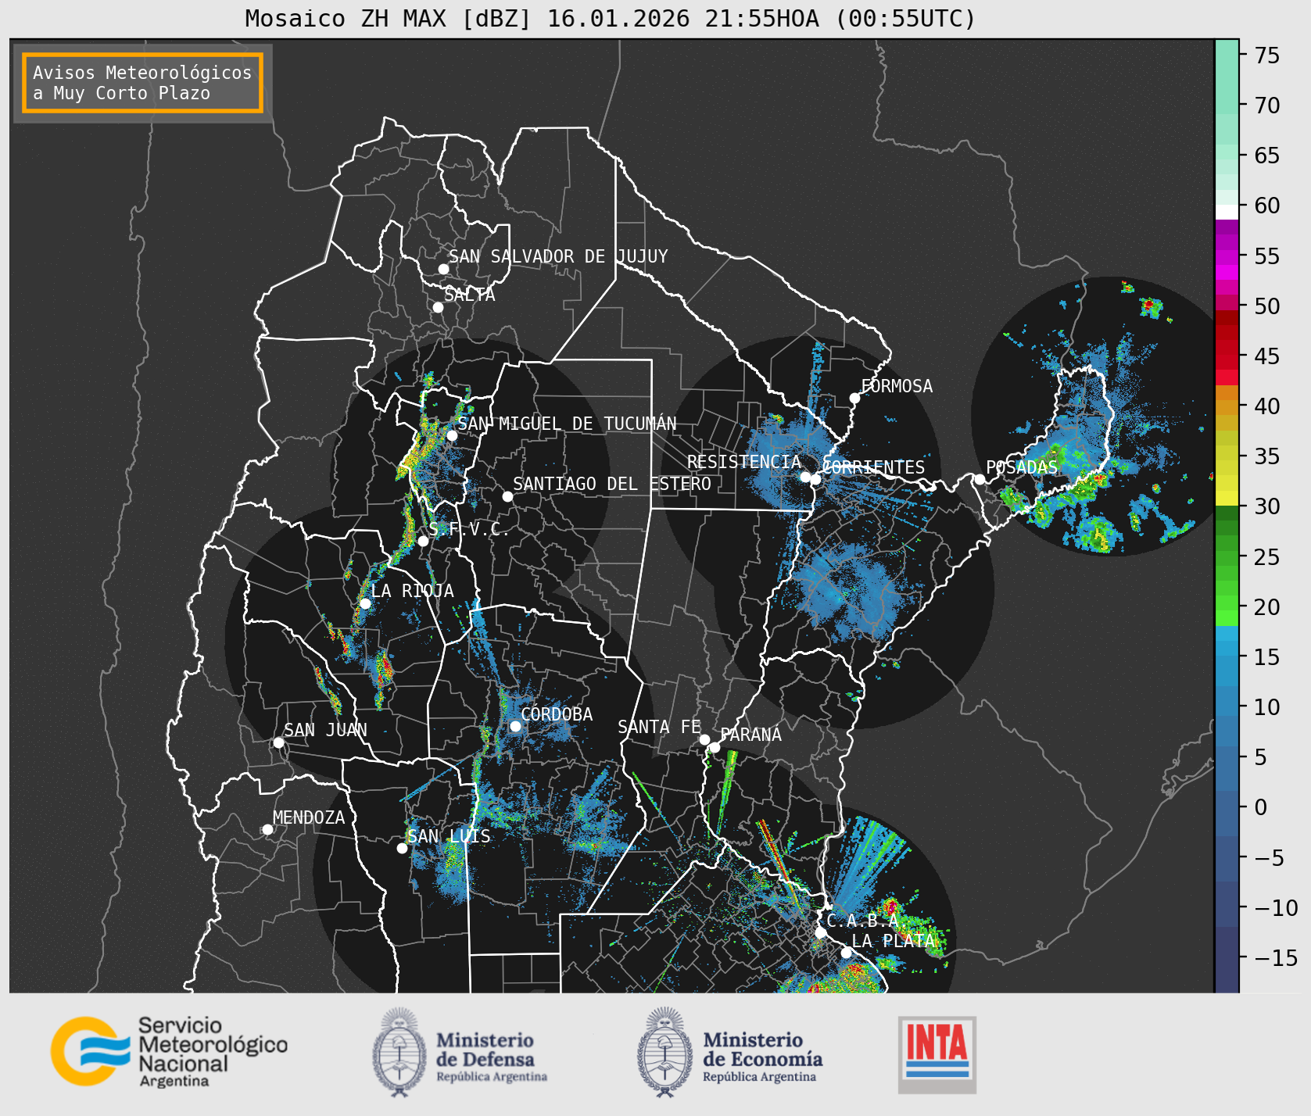This screenshot has width=1311, height=1116.
Task: Click the POSADAS label text
Action: [x=1022, y=467]
